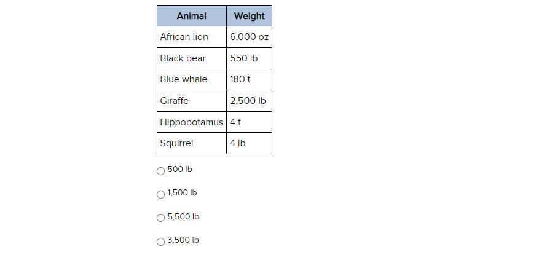Click the Weight column header

tap(249, 16)
